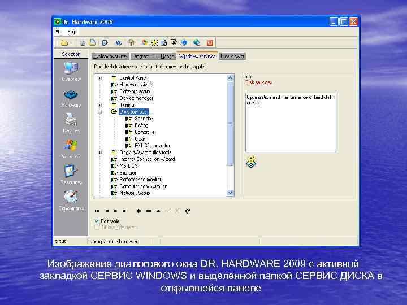Click the tree scrollbar up arrow
407x305 pixels.
pyautogui.click(x=230, y=78)
